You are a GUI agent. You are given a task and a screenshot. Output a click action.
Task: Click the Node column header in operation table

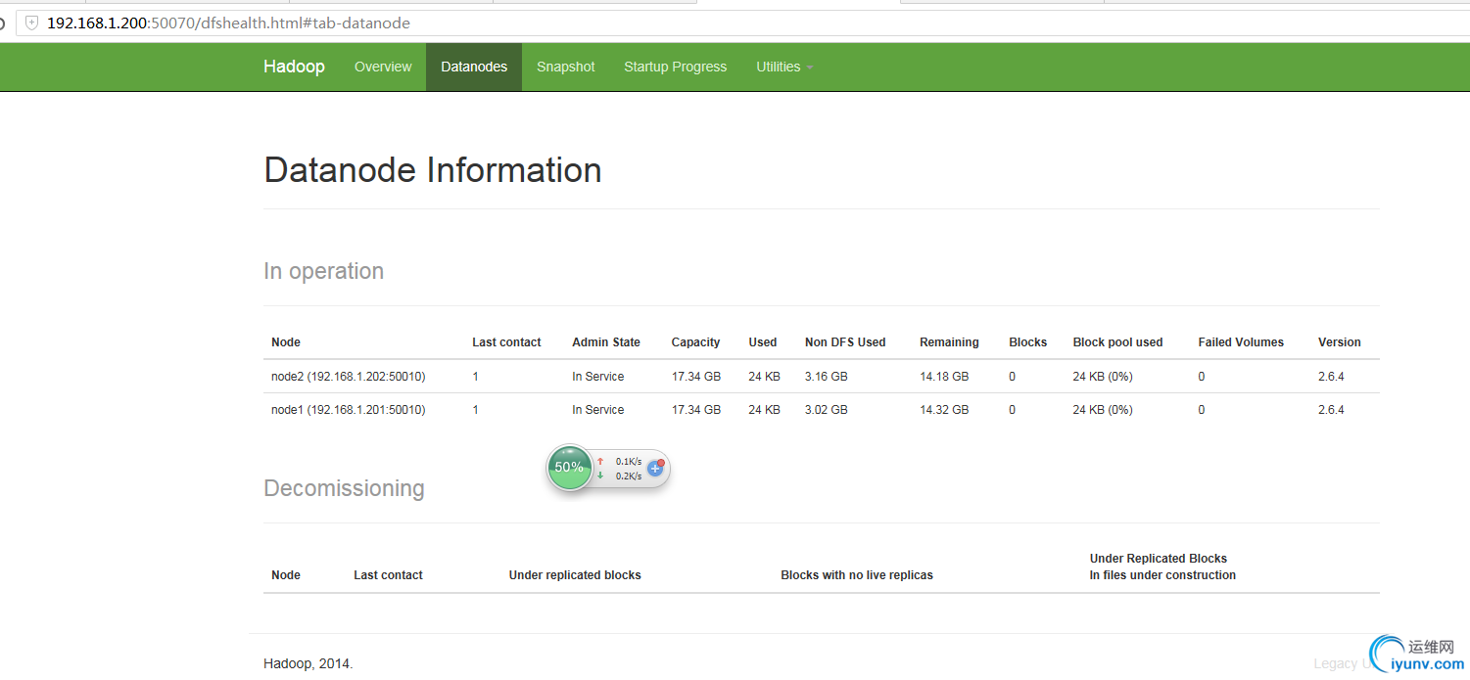286,342
